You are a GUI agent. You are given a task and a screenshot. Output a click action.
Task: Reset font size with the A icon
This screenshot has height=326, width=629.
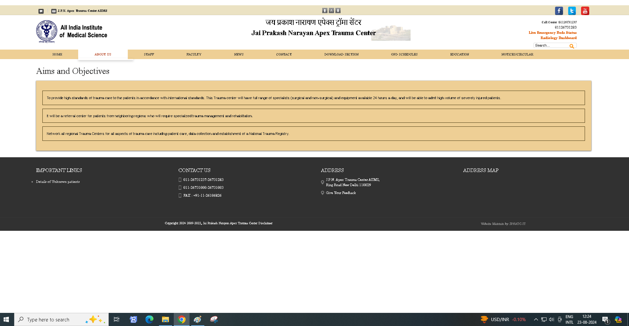tap(331, 11)
